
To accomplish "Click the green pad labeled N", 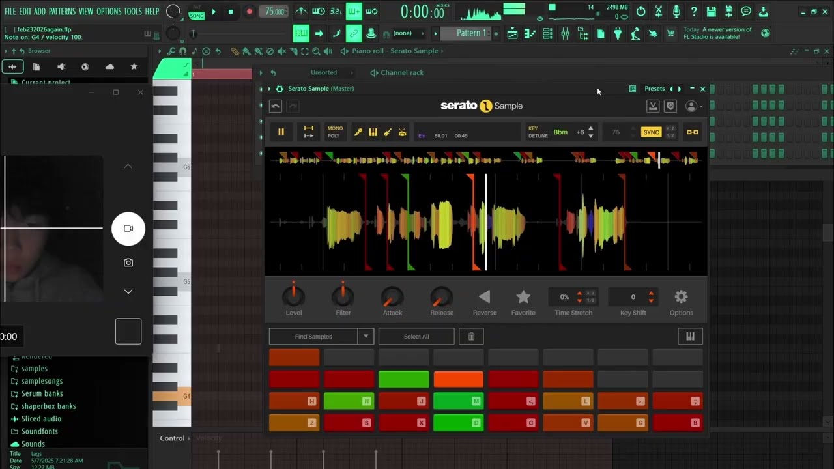I will tap(349, 401).
